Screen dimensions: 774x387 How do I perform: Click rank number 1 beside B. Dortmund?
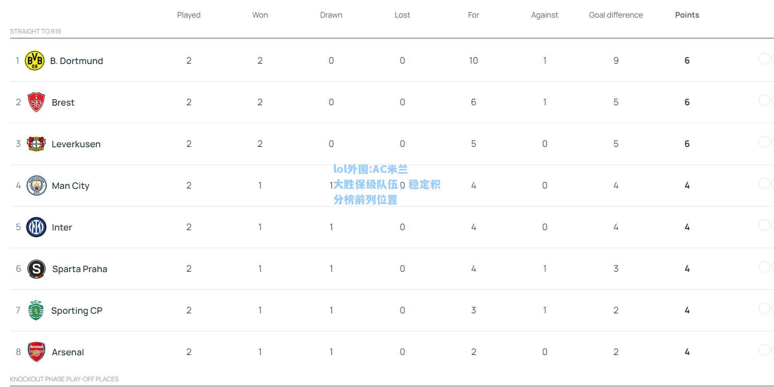point(18,60)
